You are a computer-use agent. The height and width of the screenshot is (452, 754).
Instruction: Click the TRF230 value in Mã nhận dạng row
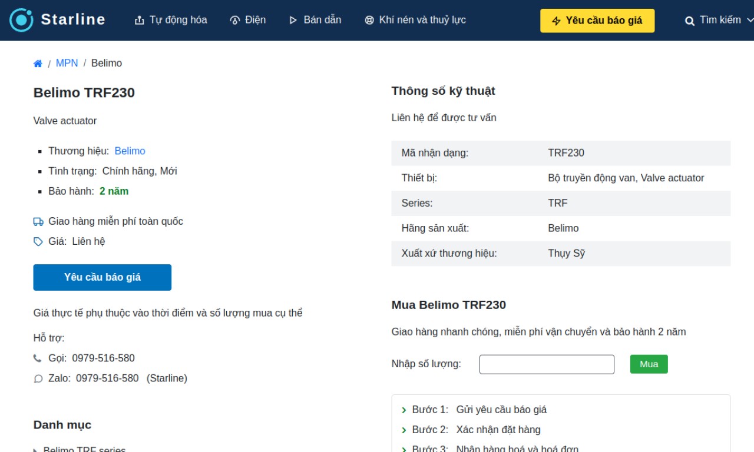tap(566, 153)
